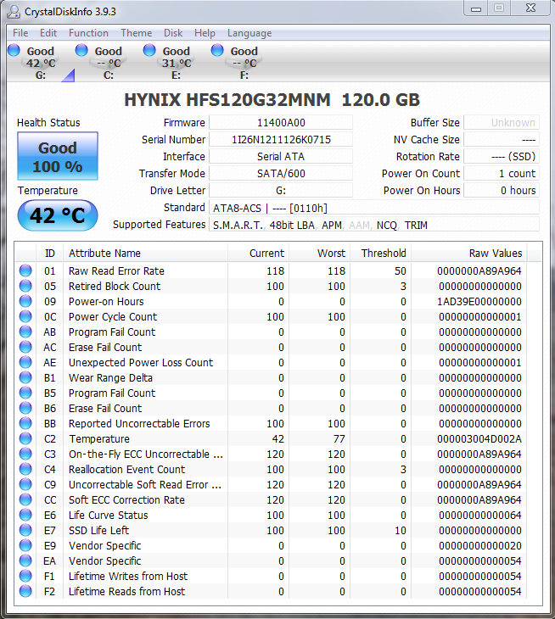This screenshot has height=619, width=555.
Task: Open the Theme menu
Action: click(x=136, y=33)
